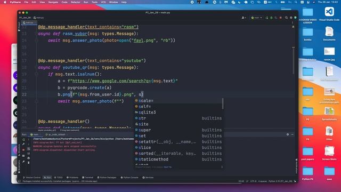Select the second run configuration tab in Run panel
Image resolution: width=341 pixels, height=192 pixels.
56,134
